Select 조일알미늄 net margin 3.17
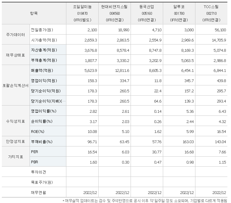This screenshot has height=203, width=231. (93, 121)
